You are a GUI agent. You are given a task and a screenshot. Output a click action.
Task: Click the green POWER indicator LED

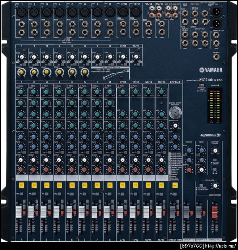pos(218,85)
